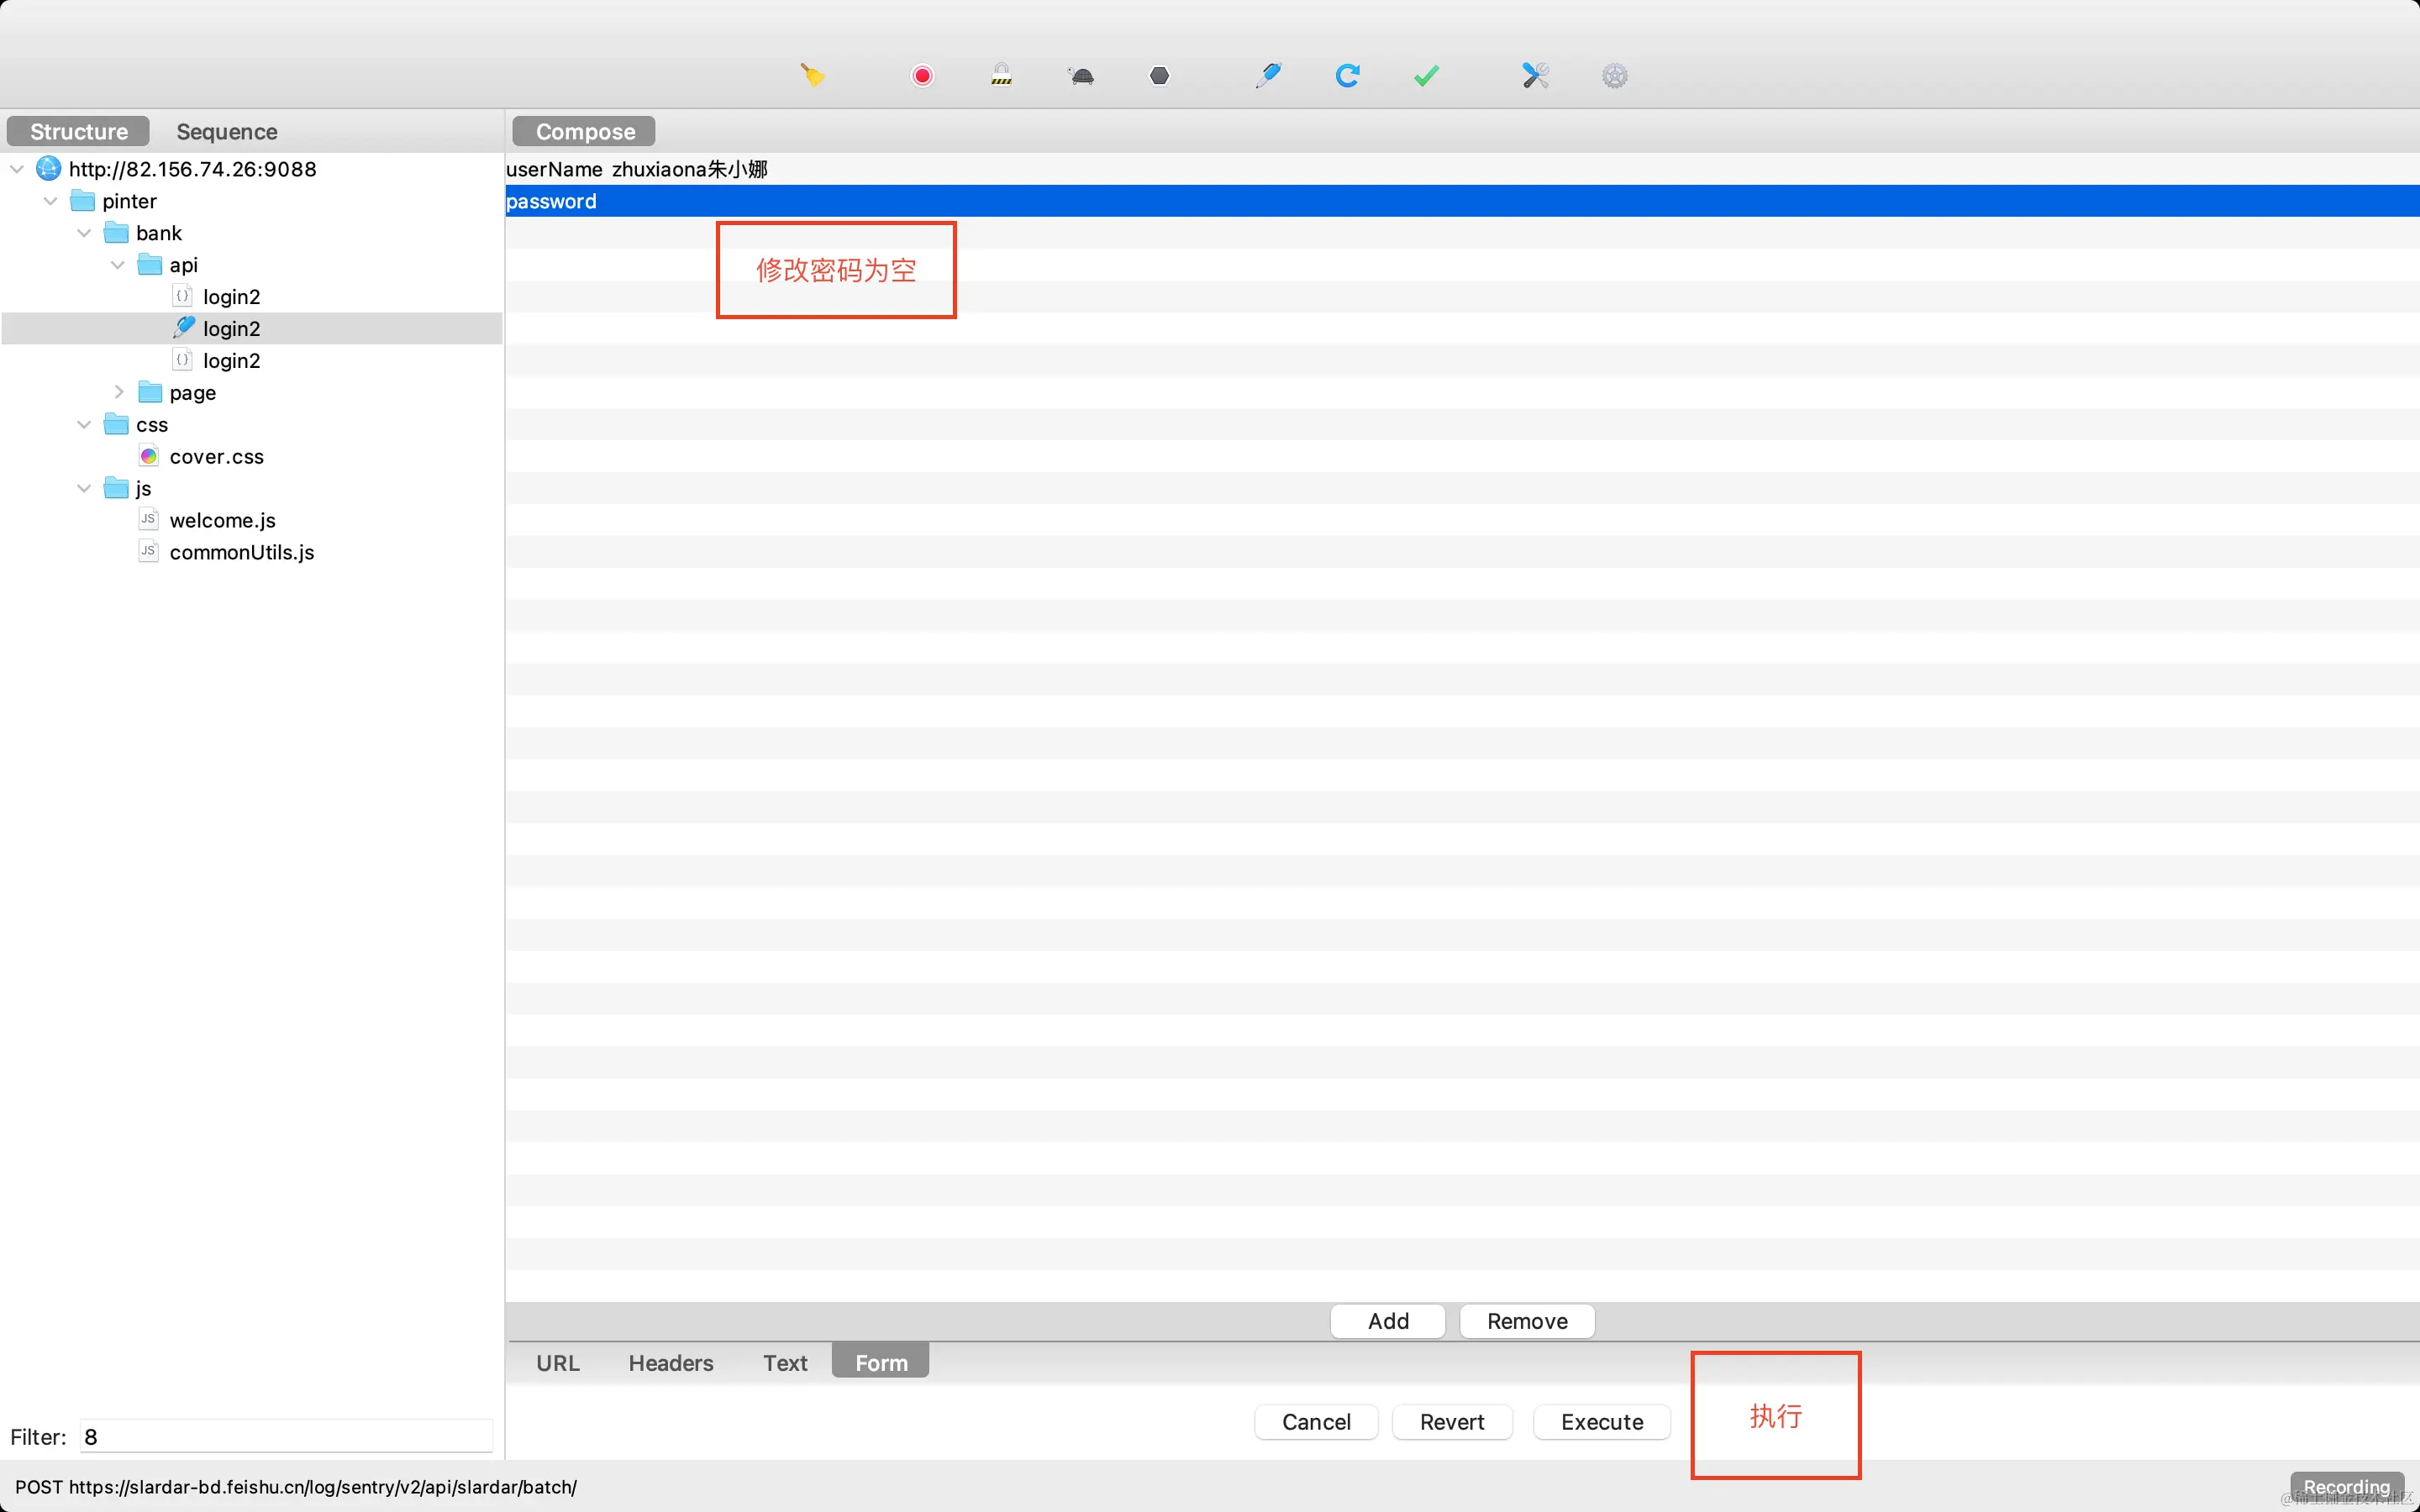Click the breakpoints hexagon icon
Image resolution: width=2420 pixels, height=1512 pixels.
pos(1159,76)
